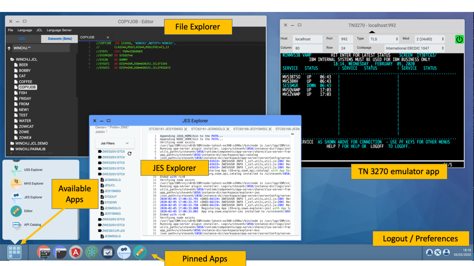Click the notifications bell in the taskbar

(429, 252)
